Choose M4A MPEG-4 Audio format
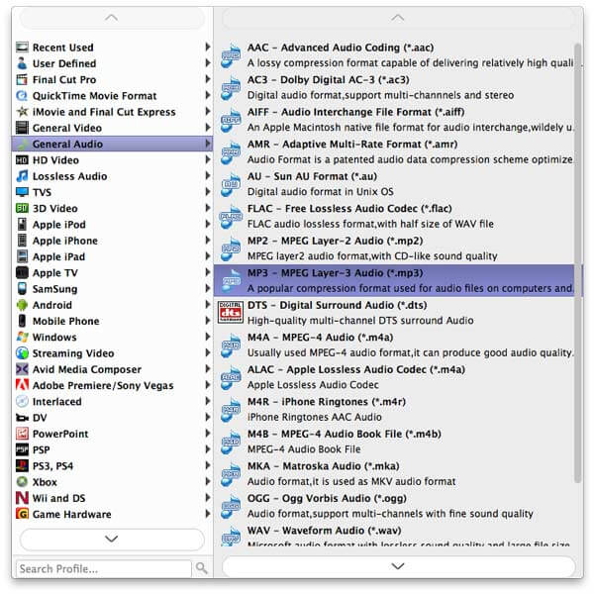Image resolution: width=594 pixels, height=594 pixels. click(394, 346)
